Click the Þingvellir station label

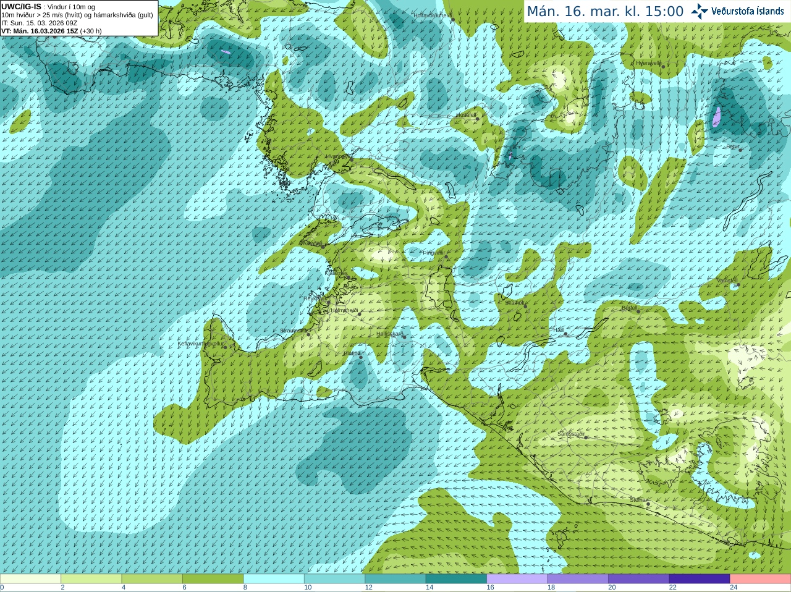433,253
